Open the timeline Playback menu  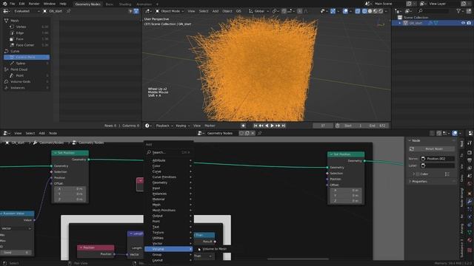point(164,126)
